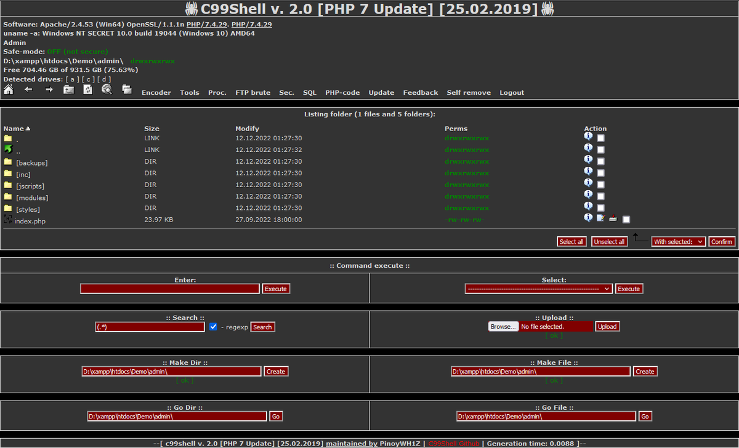Open the FTP brute menu item
Viewport: 739px width, 448px height.
coord(252,92)
